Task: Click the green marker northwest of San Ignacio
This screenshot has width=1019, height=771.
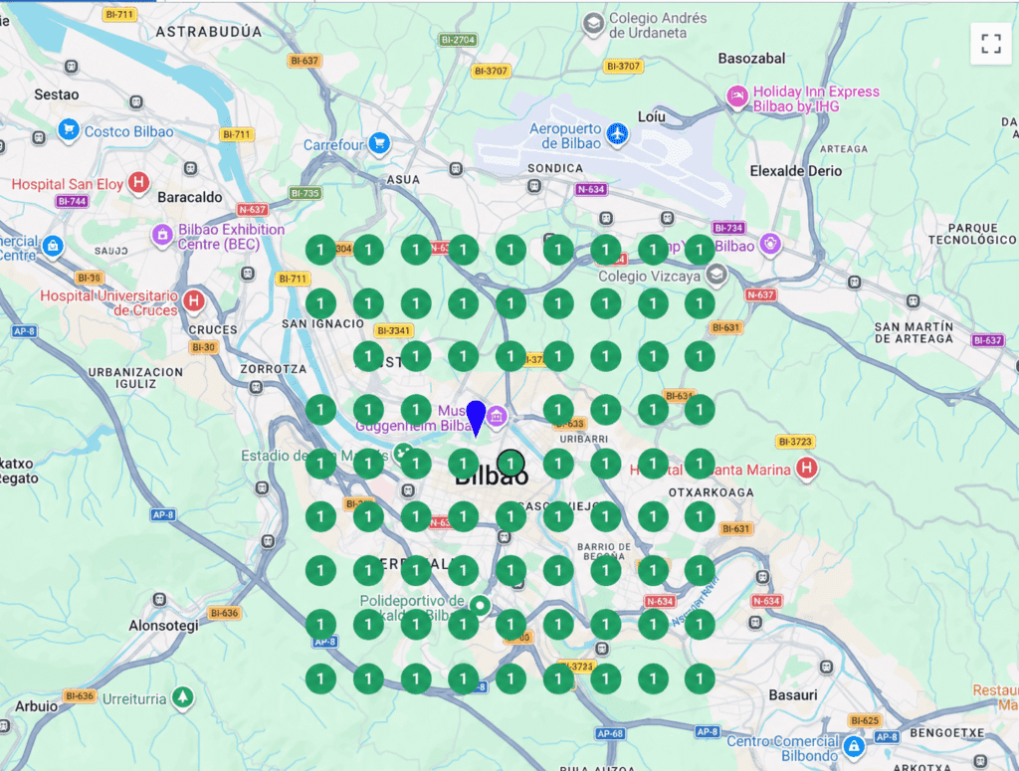Action: (x=320, y=250)
